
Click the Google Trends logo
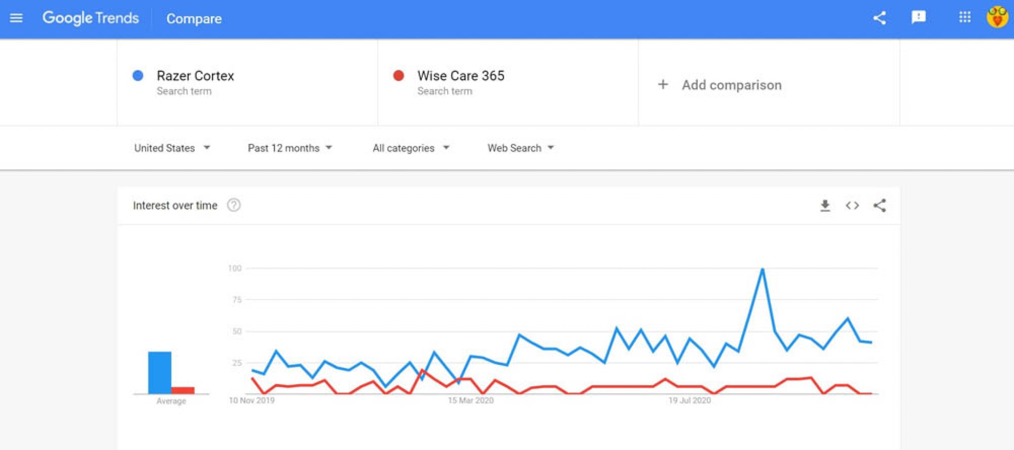[91, 18]
